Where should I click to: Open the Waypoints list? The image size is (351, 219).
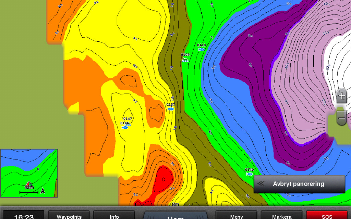tap(69, 216)
